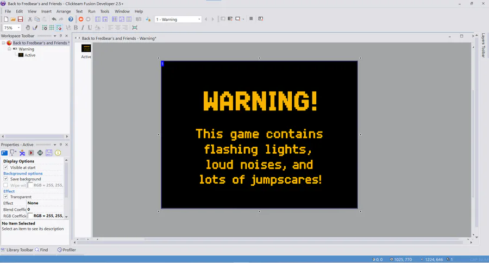This screenshot has width=489, height=263.
Task: Select the Active object in workspace tree
Action: (x=27, y=55)
